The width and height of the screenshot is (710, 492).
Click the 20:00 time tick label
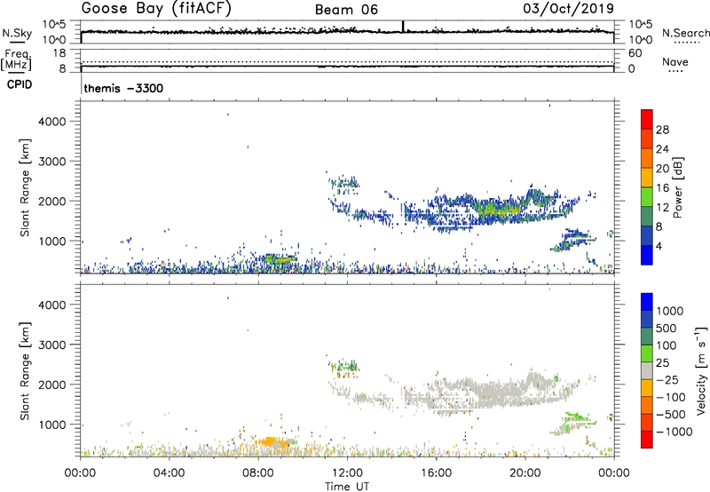pyautogui.click(x=525, y=473)
